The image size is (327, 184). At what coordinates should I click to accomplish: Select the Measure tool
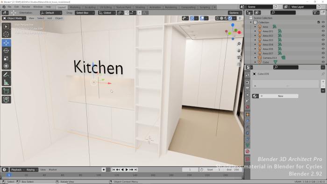[x=6, y=83]
